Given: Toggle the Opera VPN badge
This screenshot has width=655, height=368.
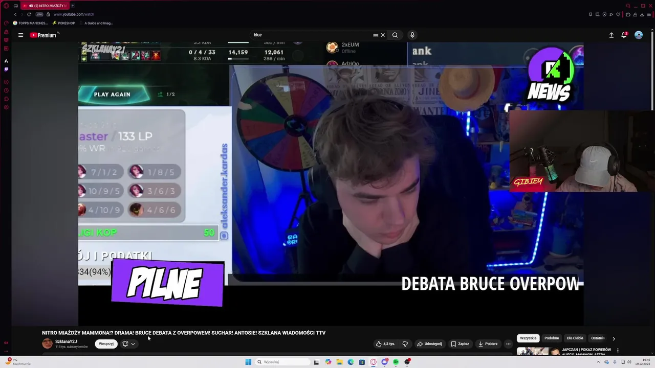Looking at the screenshot, I should pyautogui.click(x=39, y=14).
